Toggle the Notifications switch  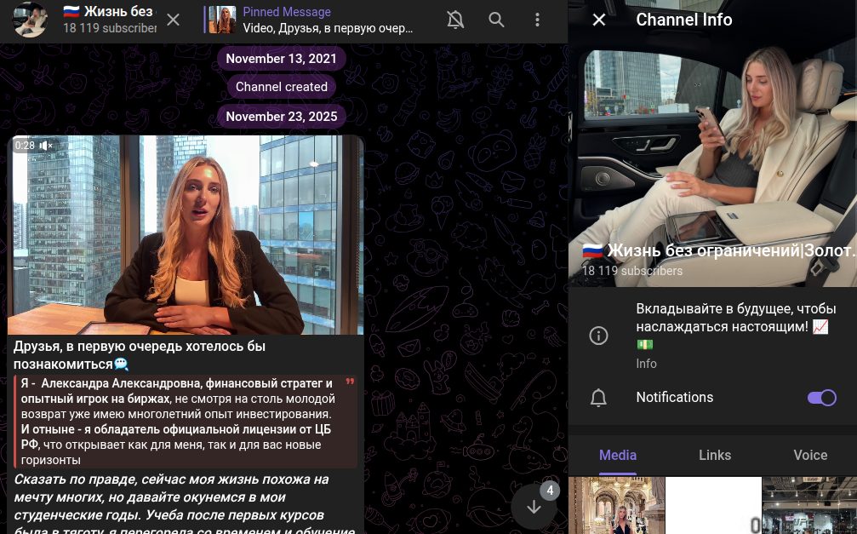pyautogui.click(x=821, y=398)
